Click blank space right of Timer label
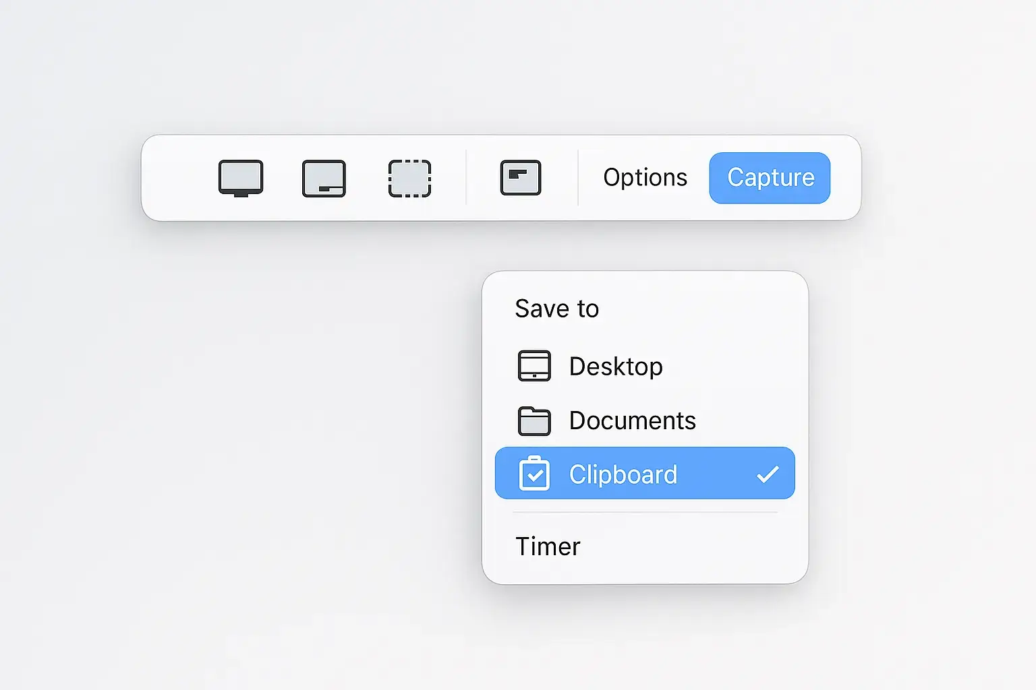Image resolution: width=1036 pixels, height=690 pixels. (688, 546)
